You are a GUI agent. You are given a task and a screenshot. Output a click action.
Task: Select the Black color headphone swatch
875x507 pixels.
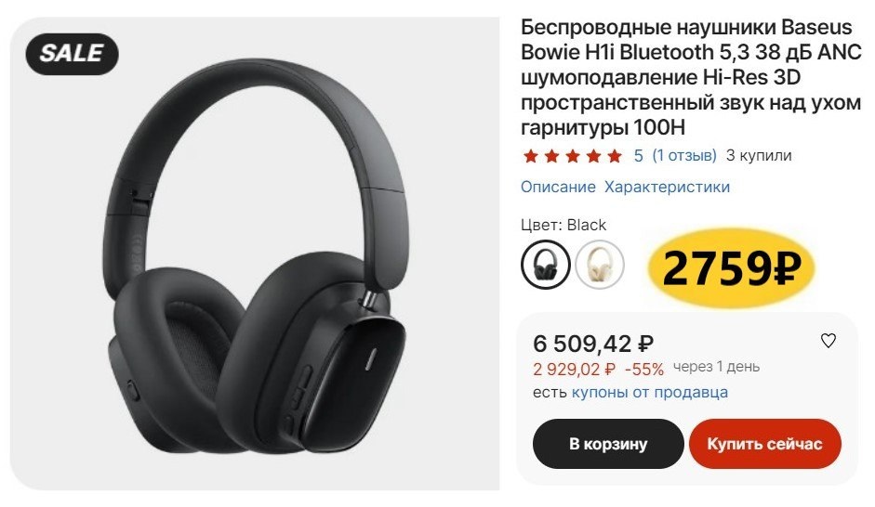[545, 265]
